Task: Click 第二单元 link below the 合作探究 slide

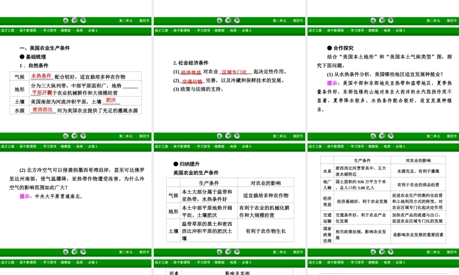Action: pyautogui.click(x=433, y=136)
